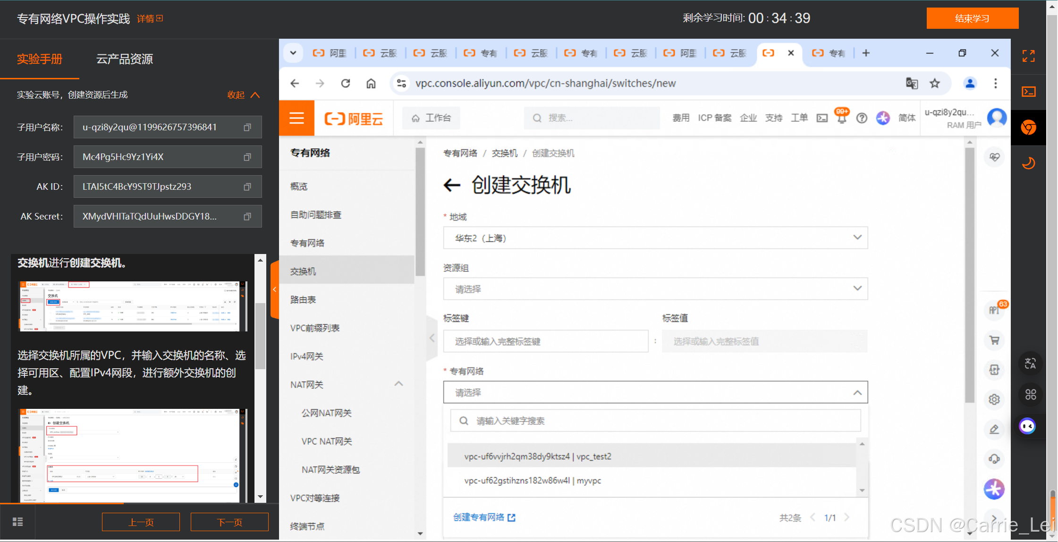1058x542 pixels.
Task: Open 费用 in Aliyun top menu
Action: click(x=681, y=118)
